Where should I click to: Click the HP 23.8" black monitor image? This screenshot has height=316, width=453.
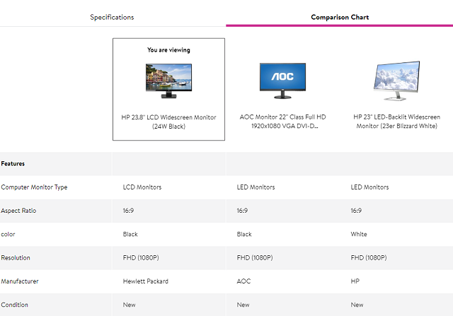click(168, 80)
